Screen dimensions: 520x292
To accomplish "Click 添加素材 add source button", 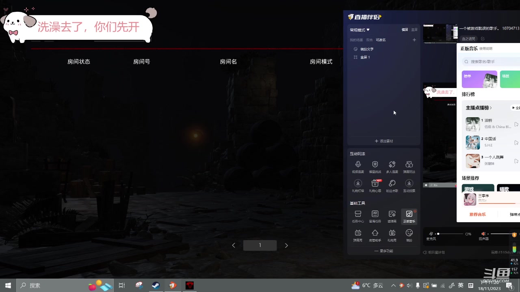I will click(x=383, y=141).
